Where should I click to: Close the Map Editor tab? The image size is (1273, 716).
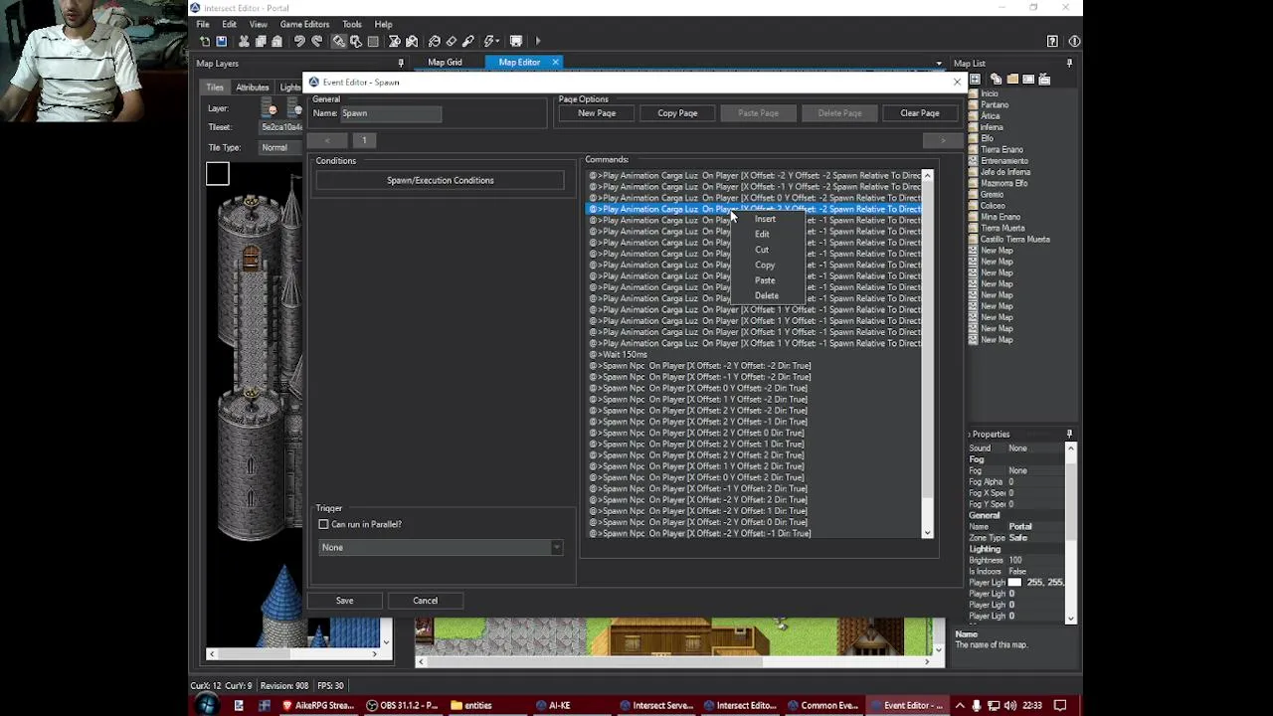tap(555, 63)
